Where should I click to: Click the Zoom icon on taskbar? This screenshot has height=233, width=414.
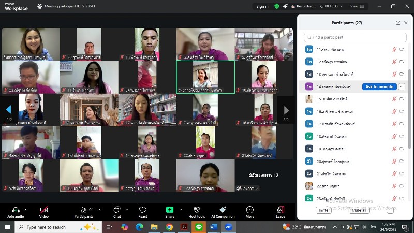228,227
